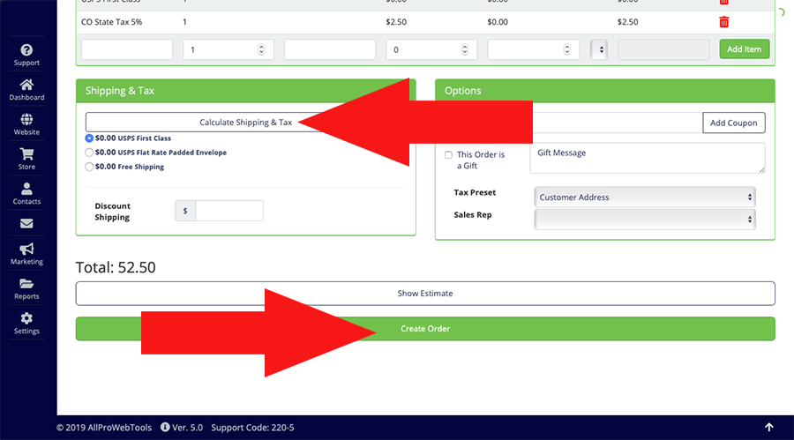Focus the Discount Shipping amount field
This screenshot has width=794, height=440.
coord(229,211)
